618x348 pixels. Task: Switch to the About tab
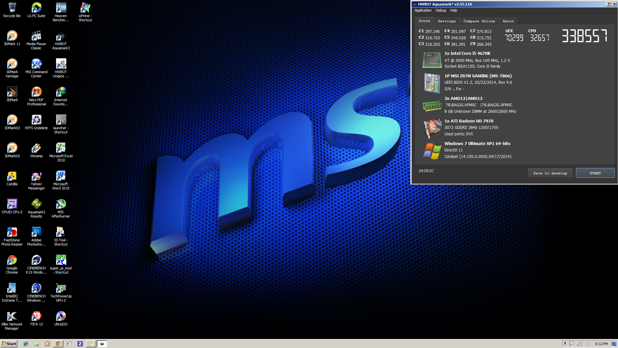click(x=508, y=21)
